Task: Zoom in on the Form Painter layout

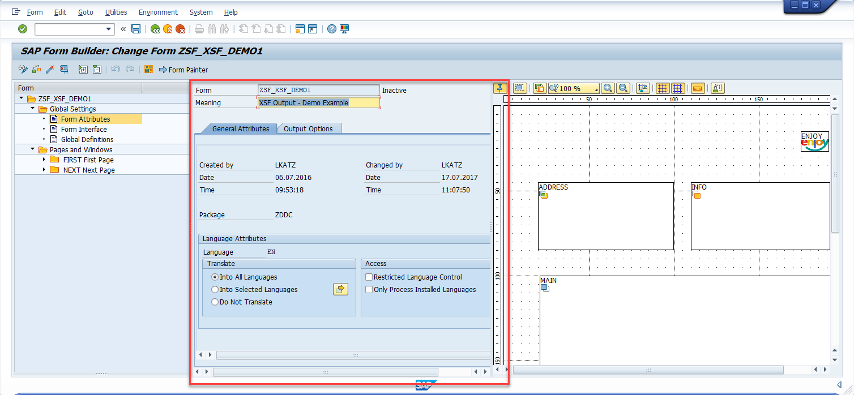Action: point(608,88)
